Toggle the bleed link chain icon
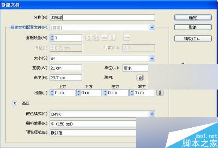This screenshot has height=148, width=218. click(160, 93)
